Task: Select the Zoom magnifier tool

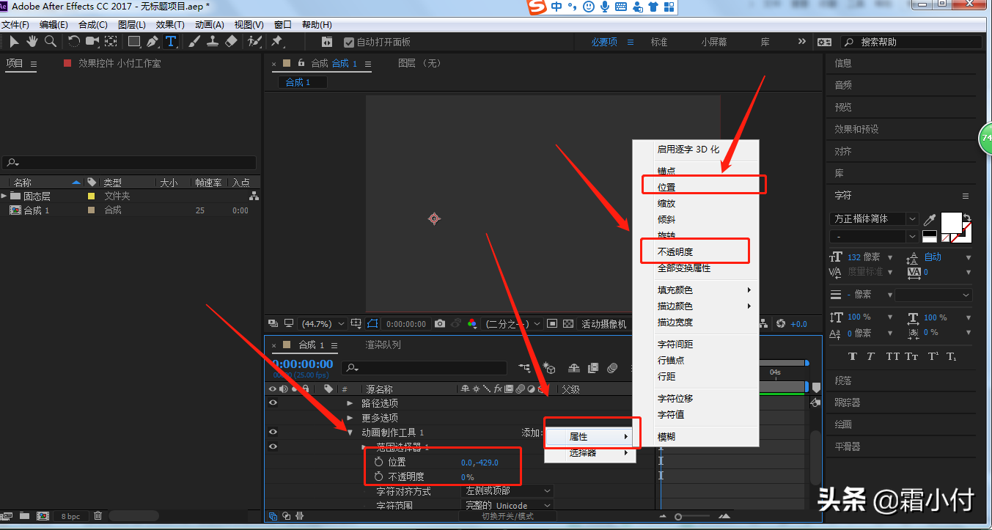Action: click(50, 42)
